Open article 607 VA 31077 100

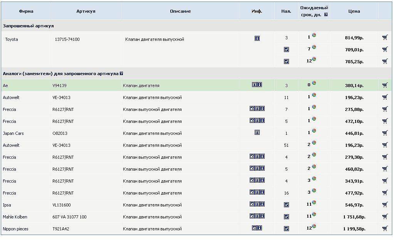tap(69, 217)
